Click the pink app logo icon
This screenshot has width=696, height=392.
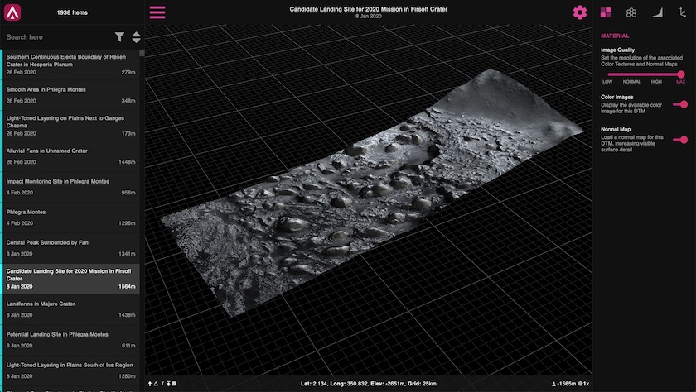[13, 12]
